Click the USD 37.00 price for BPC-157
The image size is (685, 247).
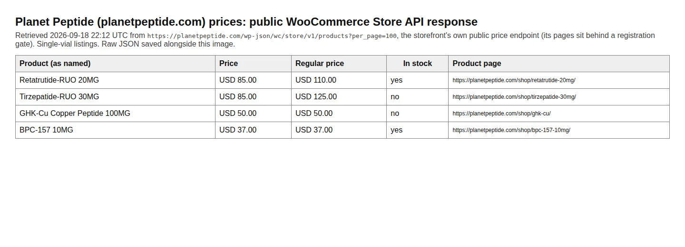point(253,130)
